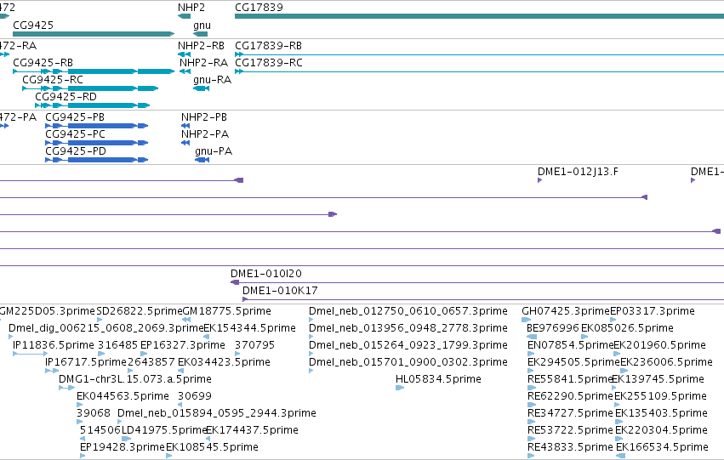Select the LD41975.5prime EST label

(x=163, y=430)
